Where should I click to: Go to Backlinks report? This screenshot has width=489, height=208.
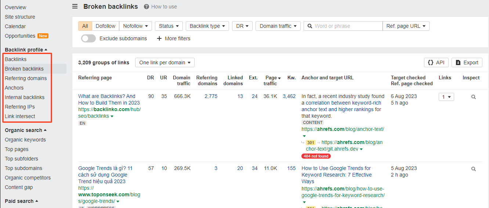16,59
